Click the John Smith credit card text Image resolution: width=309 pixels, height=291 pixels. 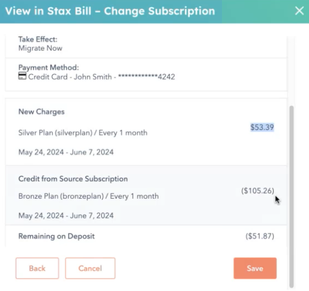[101, 77]
